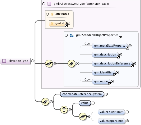
Task: Select the ElevationType complex type box
Action: tap(15, 61)
